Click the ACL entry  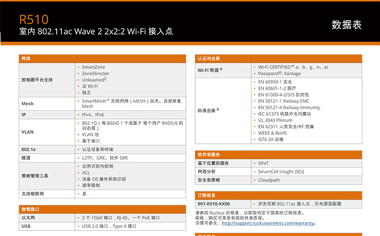pyautogui.click(x=86, y=173)
